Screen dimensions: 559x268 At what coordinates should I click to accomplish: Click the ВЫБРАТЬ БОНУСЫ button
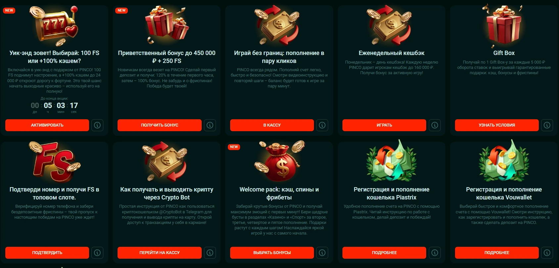272,253
